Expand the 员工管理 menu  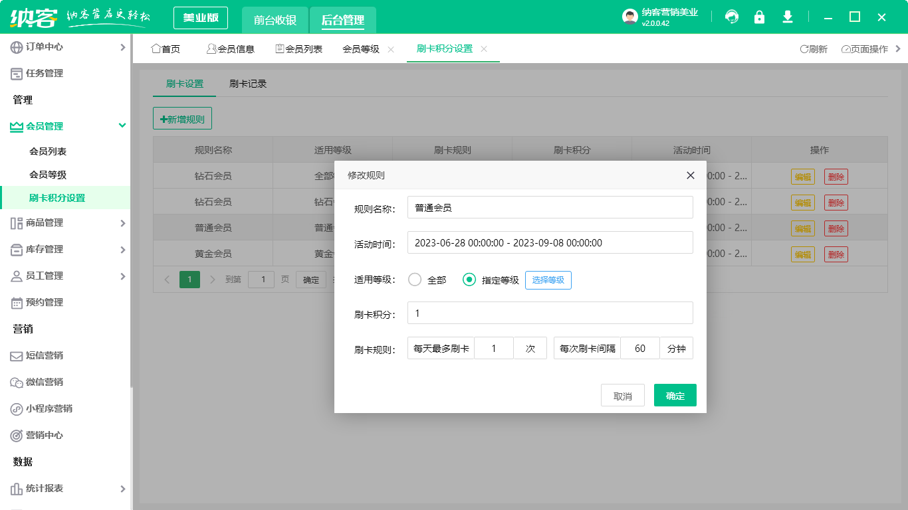(x=40, y=276)
